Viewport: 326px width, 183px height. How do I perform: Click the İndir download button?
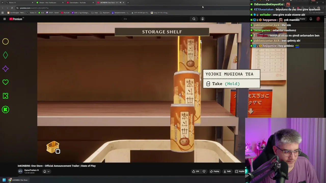227,171
